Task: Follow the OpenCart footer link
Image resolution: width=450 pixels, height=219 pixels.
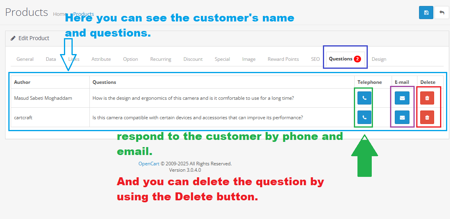Action: [149, 164]
